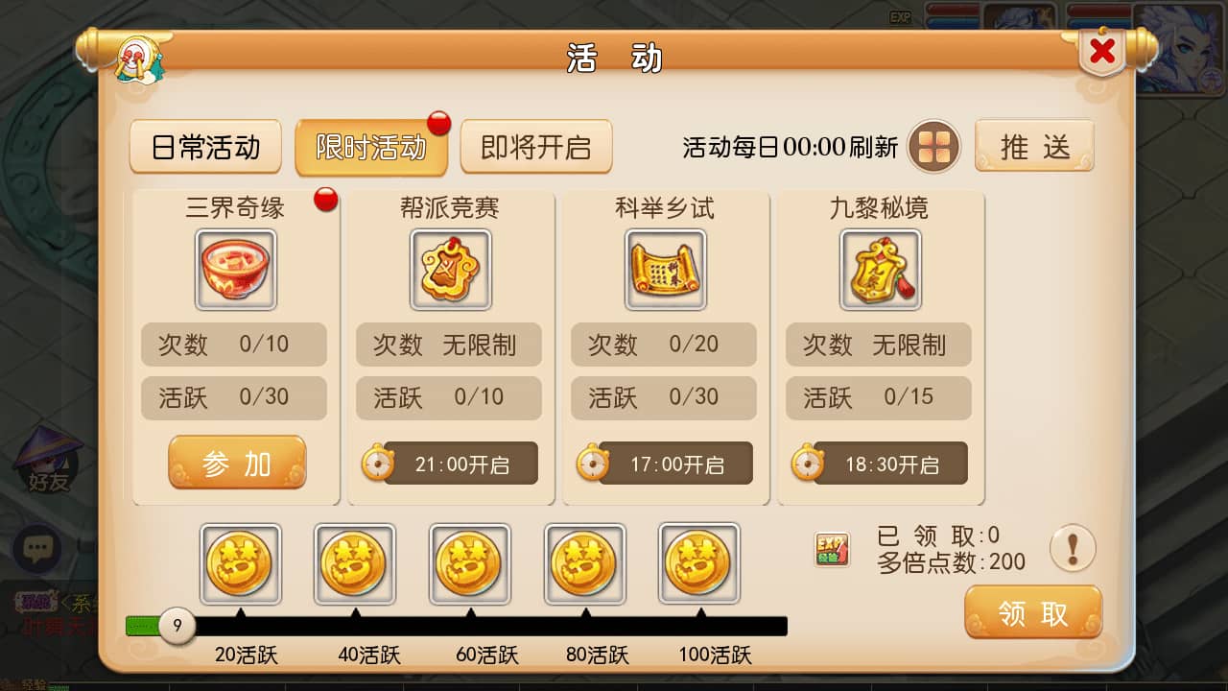Select the 帮派竞赛 badge icon
Viewport: 1228px width, 691px height.
[451, 269]
